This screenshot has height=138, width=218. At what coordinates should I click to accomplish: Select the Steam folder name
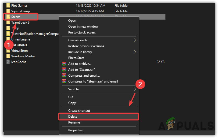[x=16, y=17]
